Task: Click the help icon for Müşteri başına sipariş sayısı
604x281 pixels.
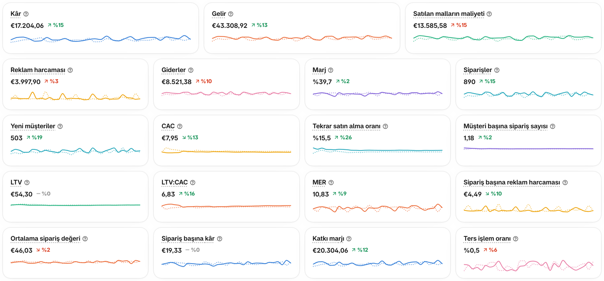Action: click(553, 126)
